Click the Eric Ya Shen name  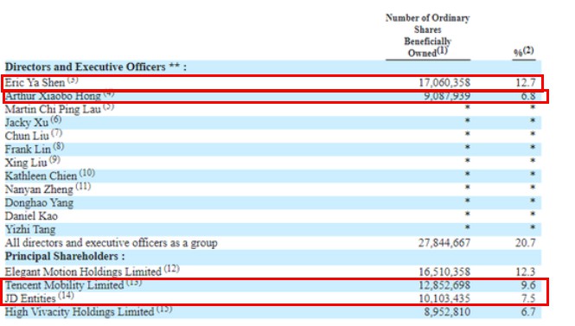35,82
